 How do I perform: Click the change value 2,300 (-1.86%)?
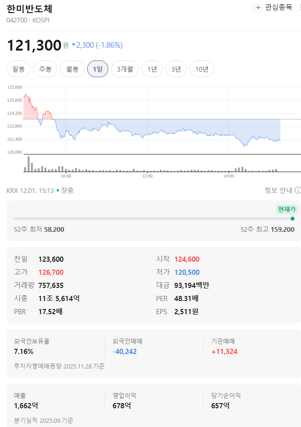tap(97, 45)
